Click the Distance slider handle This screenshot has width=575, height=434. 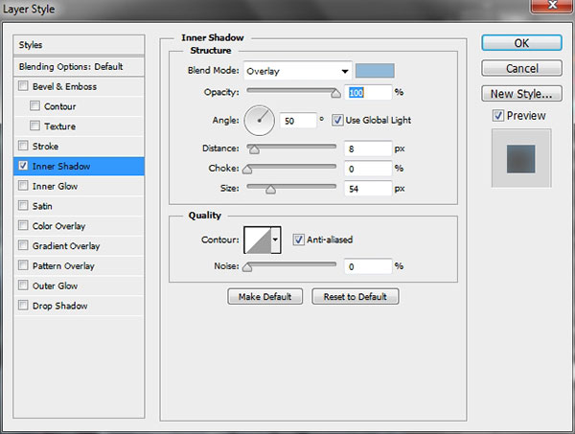[254, 149]
